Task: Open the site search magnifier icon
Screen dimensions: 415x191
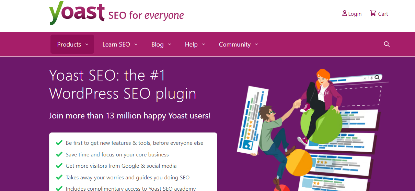Action: coord(387,44)
